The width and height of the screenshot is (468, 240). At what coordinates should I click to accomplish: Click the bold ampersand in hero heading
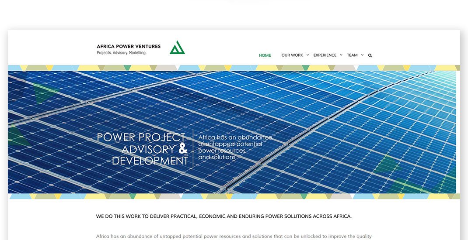point(183,149)
